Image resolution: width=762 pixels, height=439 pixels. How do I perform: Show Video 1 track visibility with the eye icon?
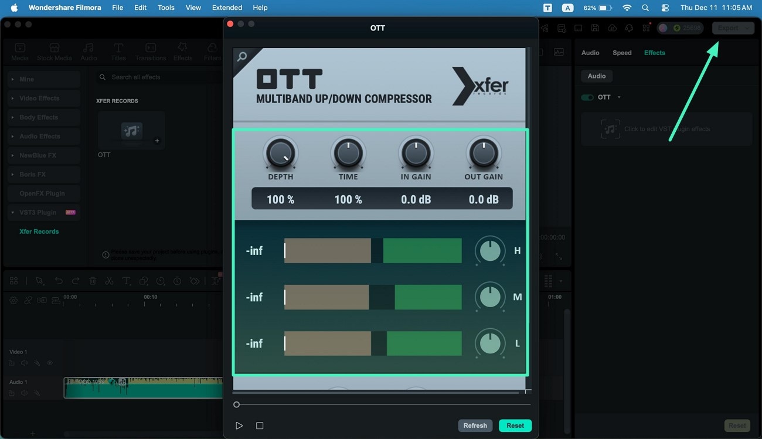(50, 363)
